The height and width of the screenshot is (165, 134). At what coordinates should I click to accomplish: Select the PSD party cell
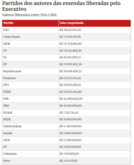point(30,30)
